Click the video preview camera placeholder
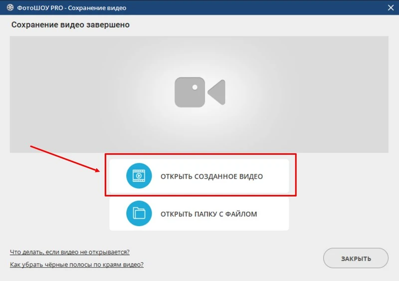 pos(200,92)
